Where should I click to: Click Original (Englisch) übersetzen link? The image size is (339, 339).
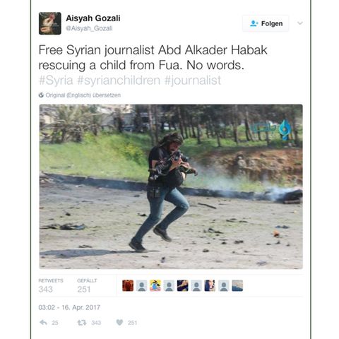(x=83, y=95)
